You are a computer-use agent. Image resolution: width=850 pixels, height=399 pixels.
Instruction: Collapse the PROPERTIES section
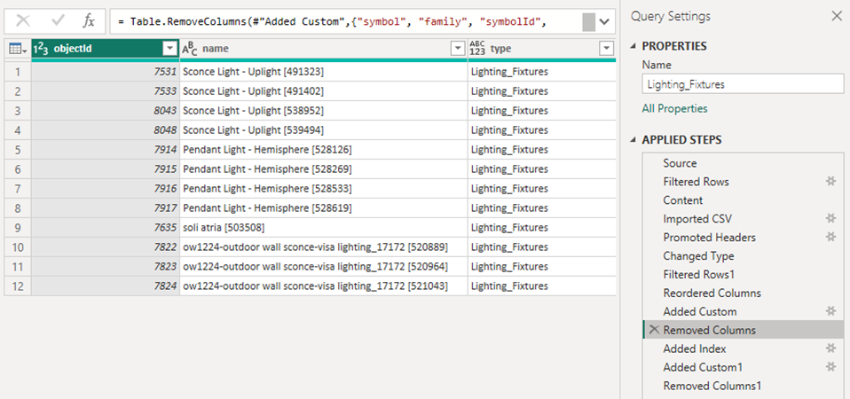point(634,47)
